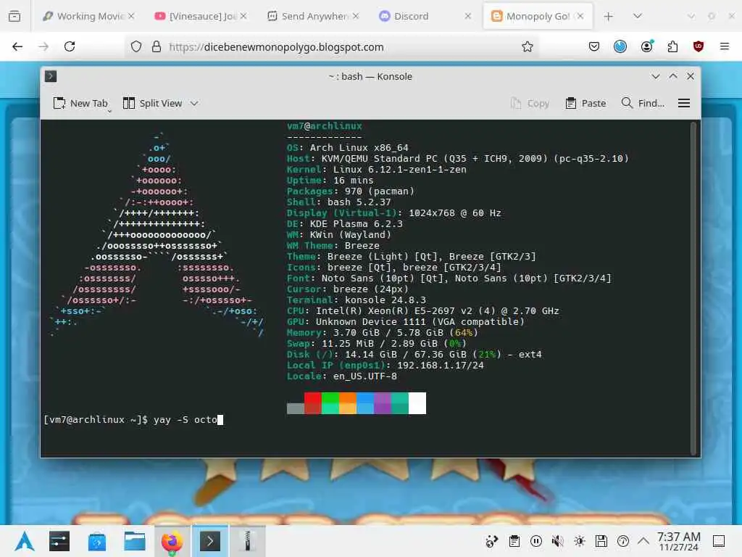The height and width of the screenshot is (557, 742).
Task: Switch to the Working Movie tab
Action: pos(88,16)
